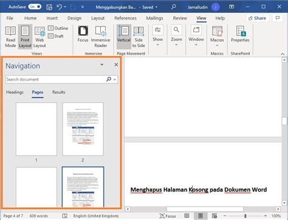This screenshot has height=220, width=288.
Task: Open Immersive Reader
Action: [x=100, y=37]
